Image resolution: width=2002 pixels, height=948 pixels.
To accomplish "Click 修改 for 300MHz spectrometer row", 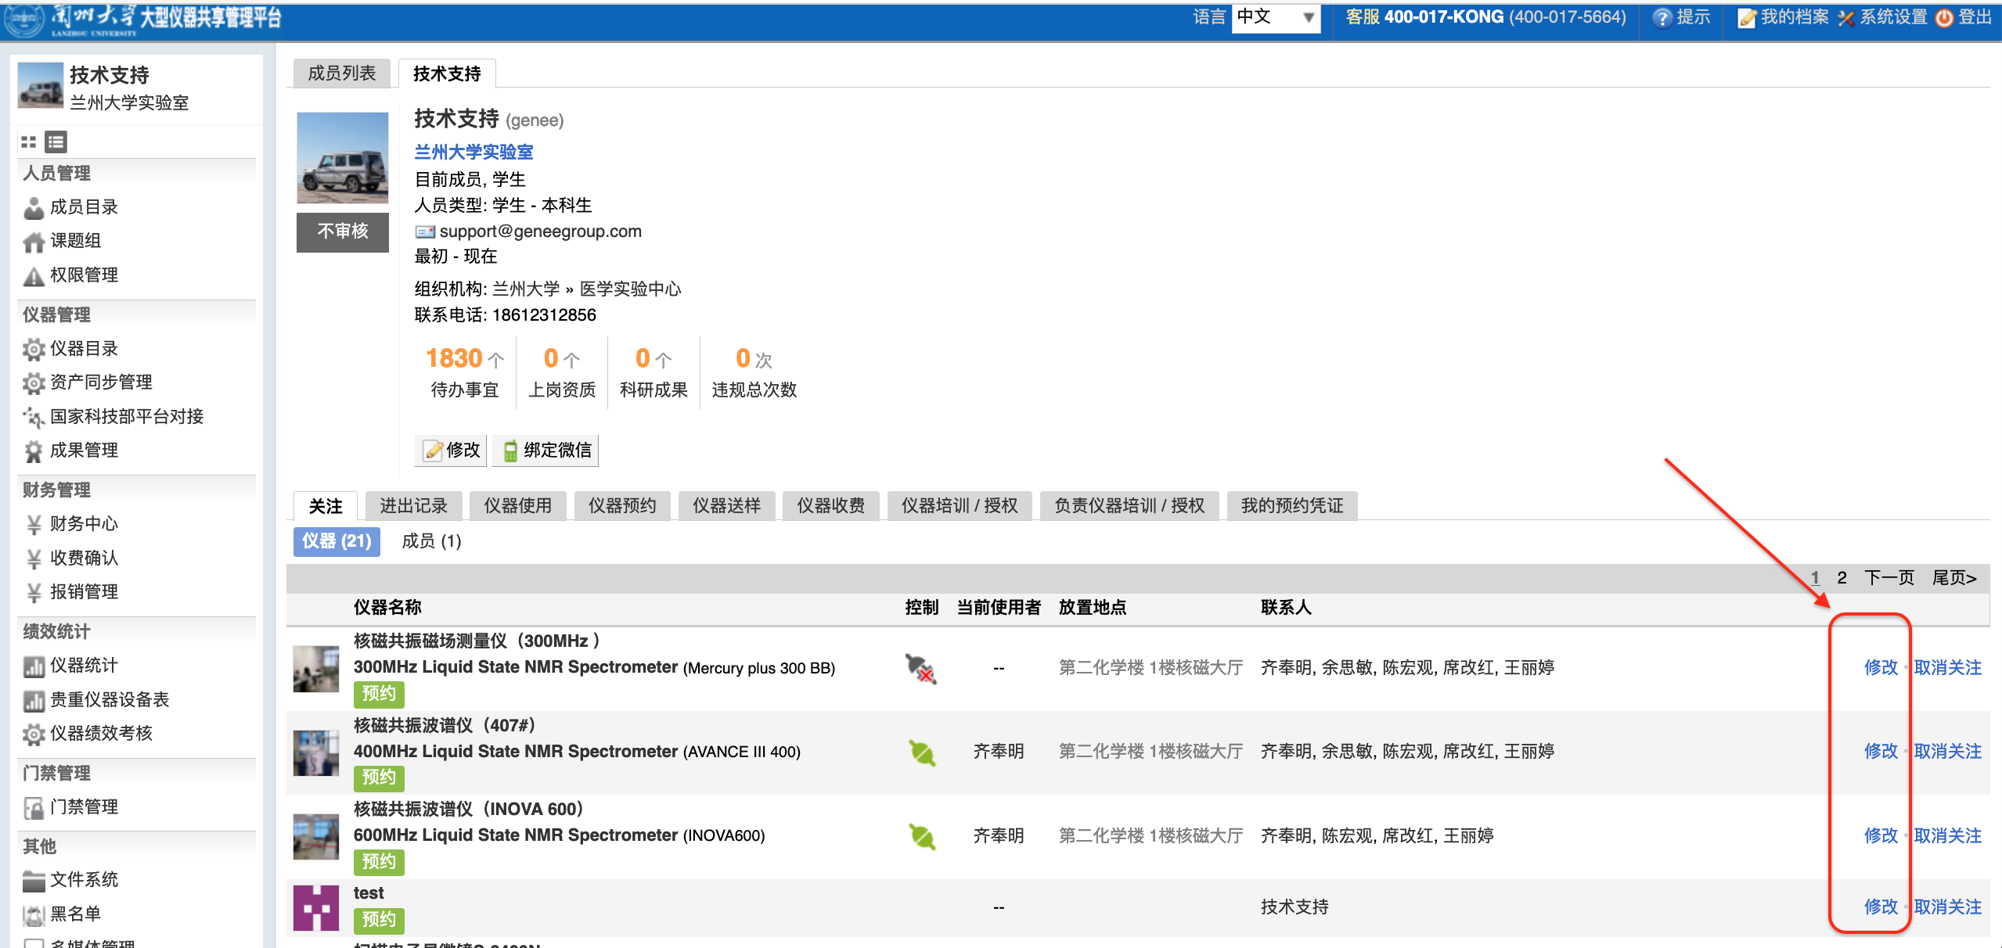I will 1881,668.
